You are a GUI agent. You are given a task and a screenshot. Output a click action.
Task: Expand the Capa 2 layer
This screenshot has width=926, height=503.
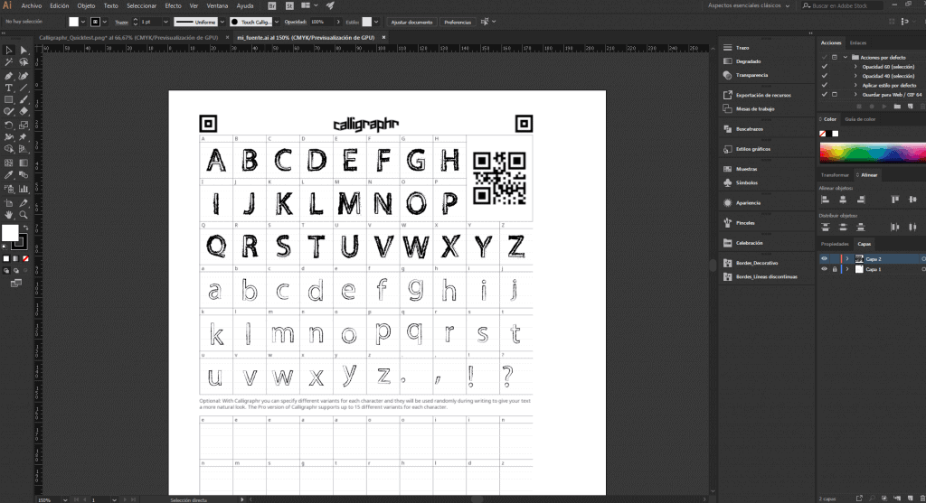(847, 259)
